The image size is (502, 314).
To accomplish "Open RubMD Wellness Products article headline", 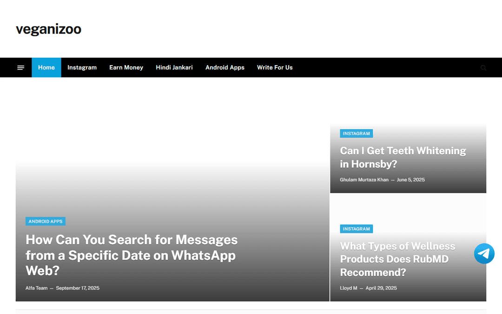I will tap(397, 259).
